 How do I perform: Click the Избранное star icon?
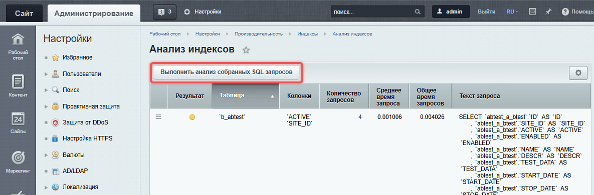pos(56,58)
